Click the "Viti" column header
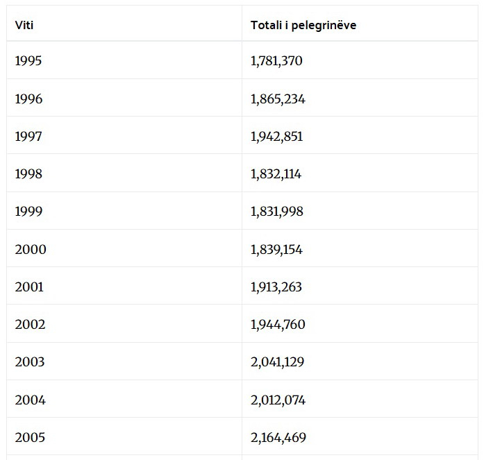The width and height of the screenshot is (493, 460). tap(24, 25)
